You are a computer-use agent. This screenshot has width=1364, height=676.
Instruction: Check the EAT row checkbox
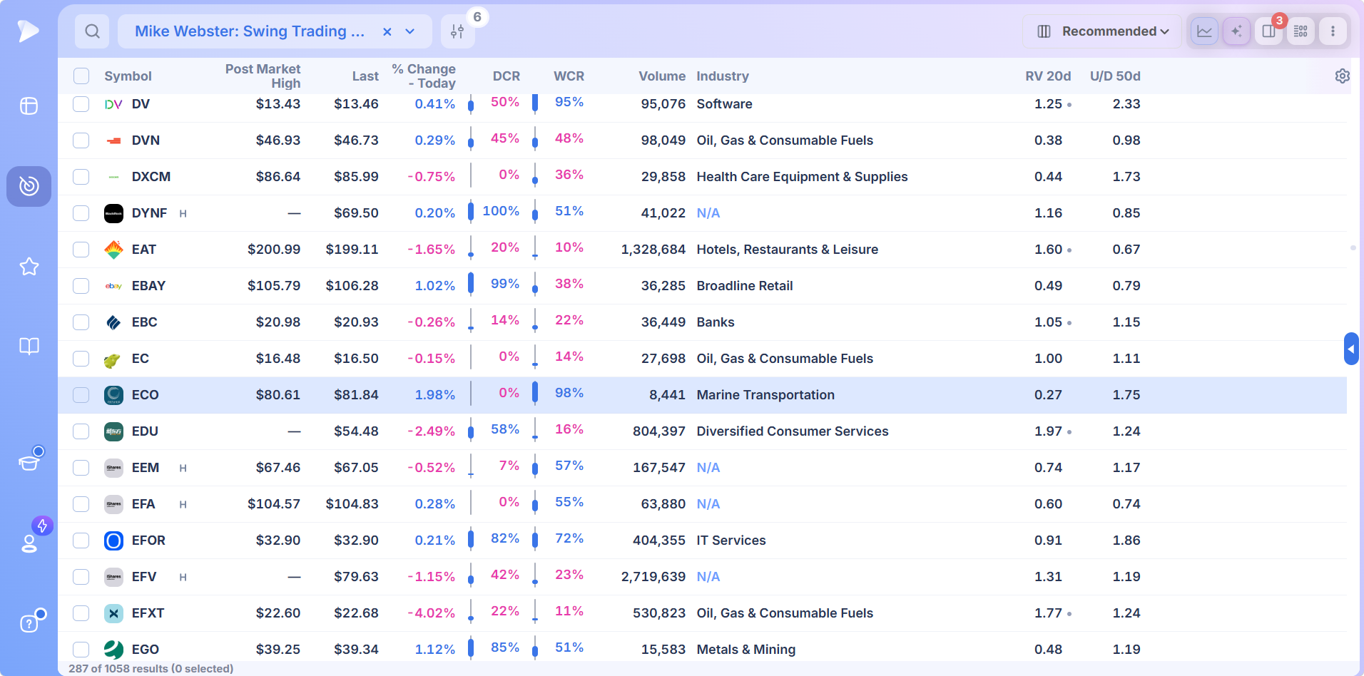tap(81, 250)
